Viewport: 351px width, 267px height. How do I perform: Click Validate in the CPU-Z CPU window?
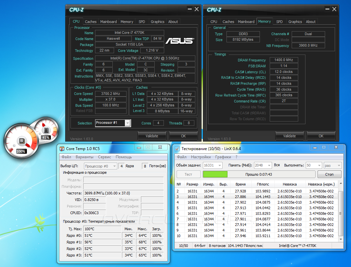152,136
